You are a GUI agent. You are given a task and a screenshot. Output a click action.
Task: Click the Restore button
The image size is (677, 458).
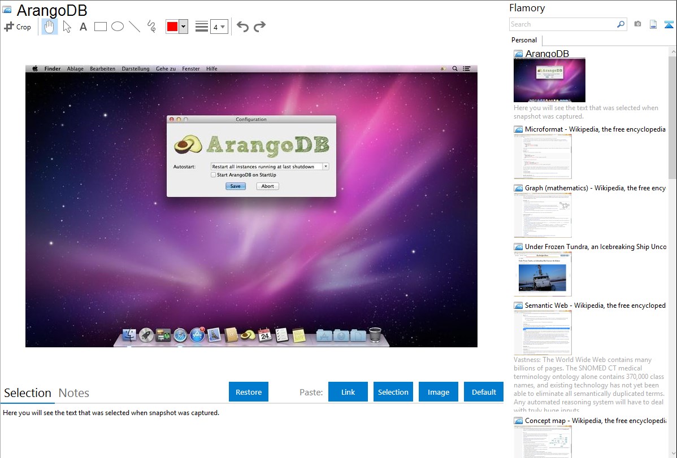(x=249, y=392)
